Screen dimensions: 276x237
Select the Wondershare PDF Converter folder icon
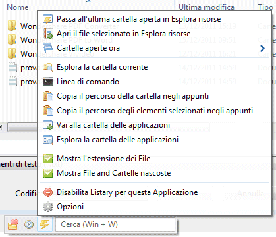pos(13,26)
